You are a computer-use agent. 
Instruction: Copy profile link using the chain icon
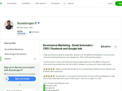115,47
